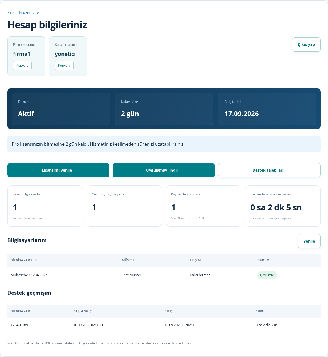Select the firma1 company code text
The image size is (328, 357).
tap(22, 54)
